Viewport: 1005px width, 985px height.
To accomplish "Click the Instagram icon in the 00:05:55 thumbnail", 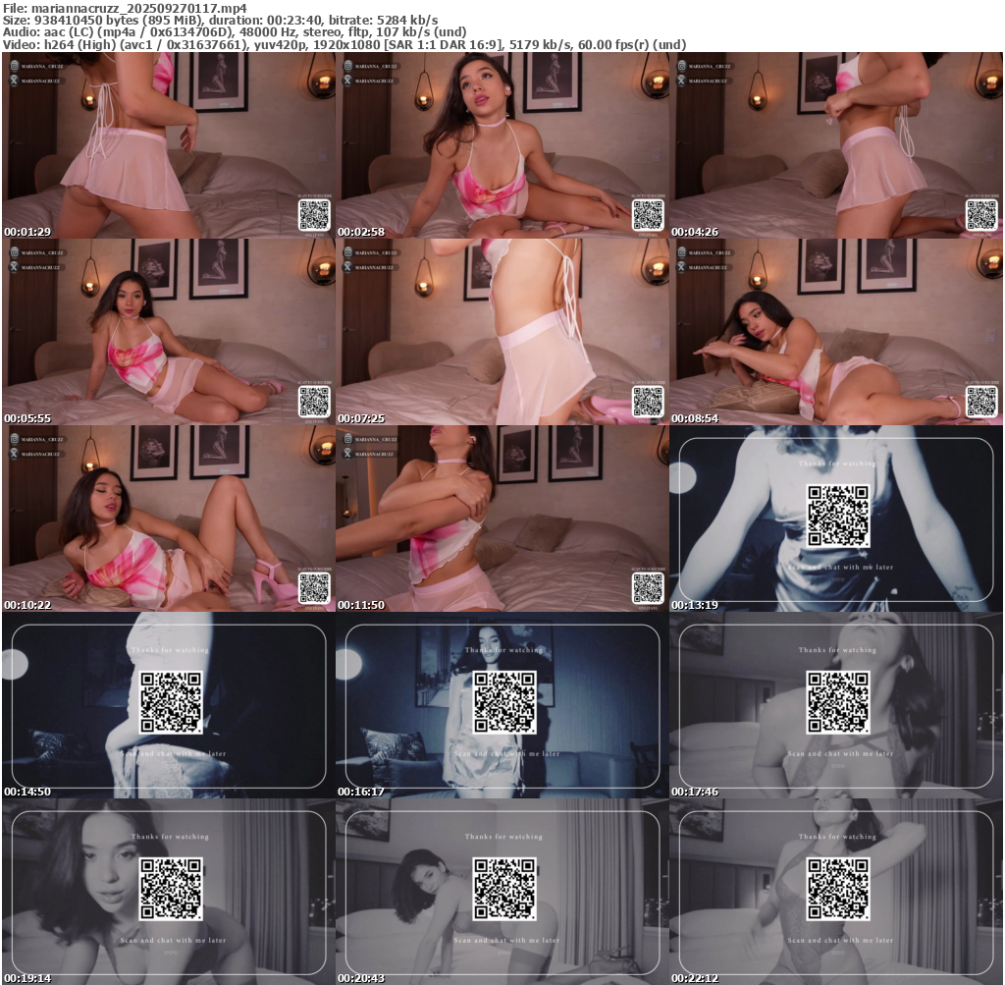I will tap(15, 252).
